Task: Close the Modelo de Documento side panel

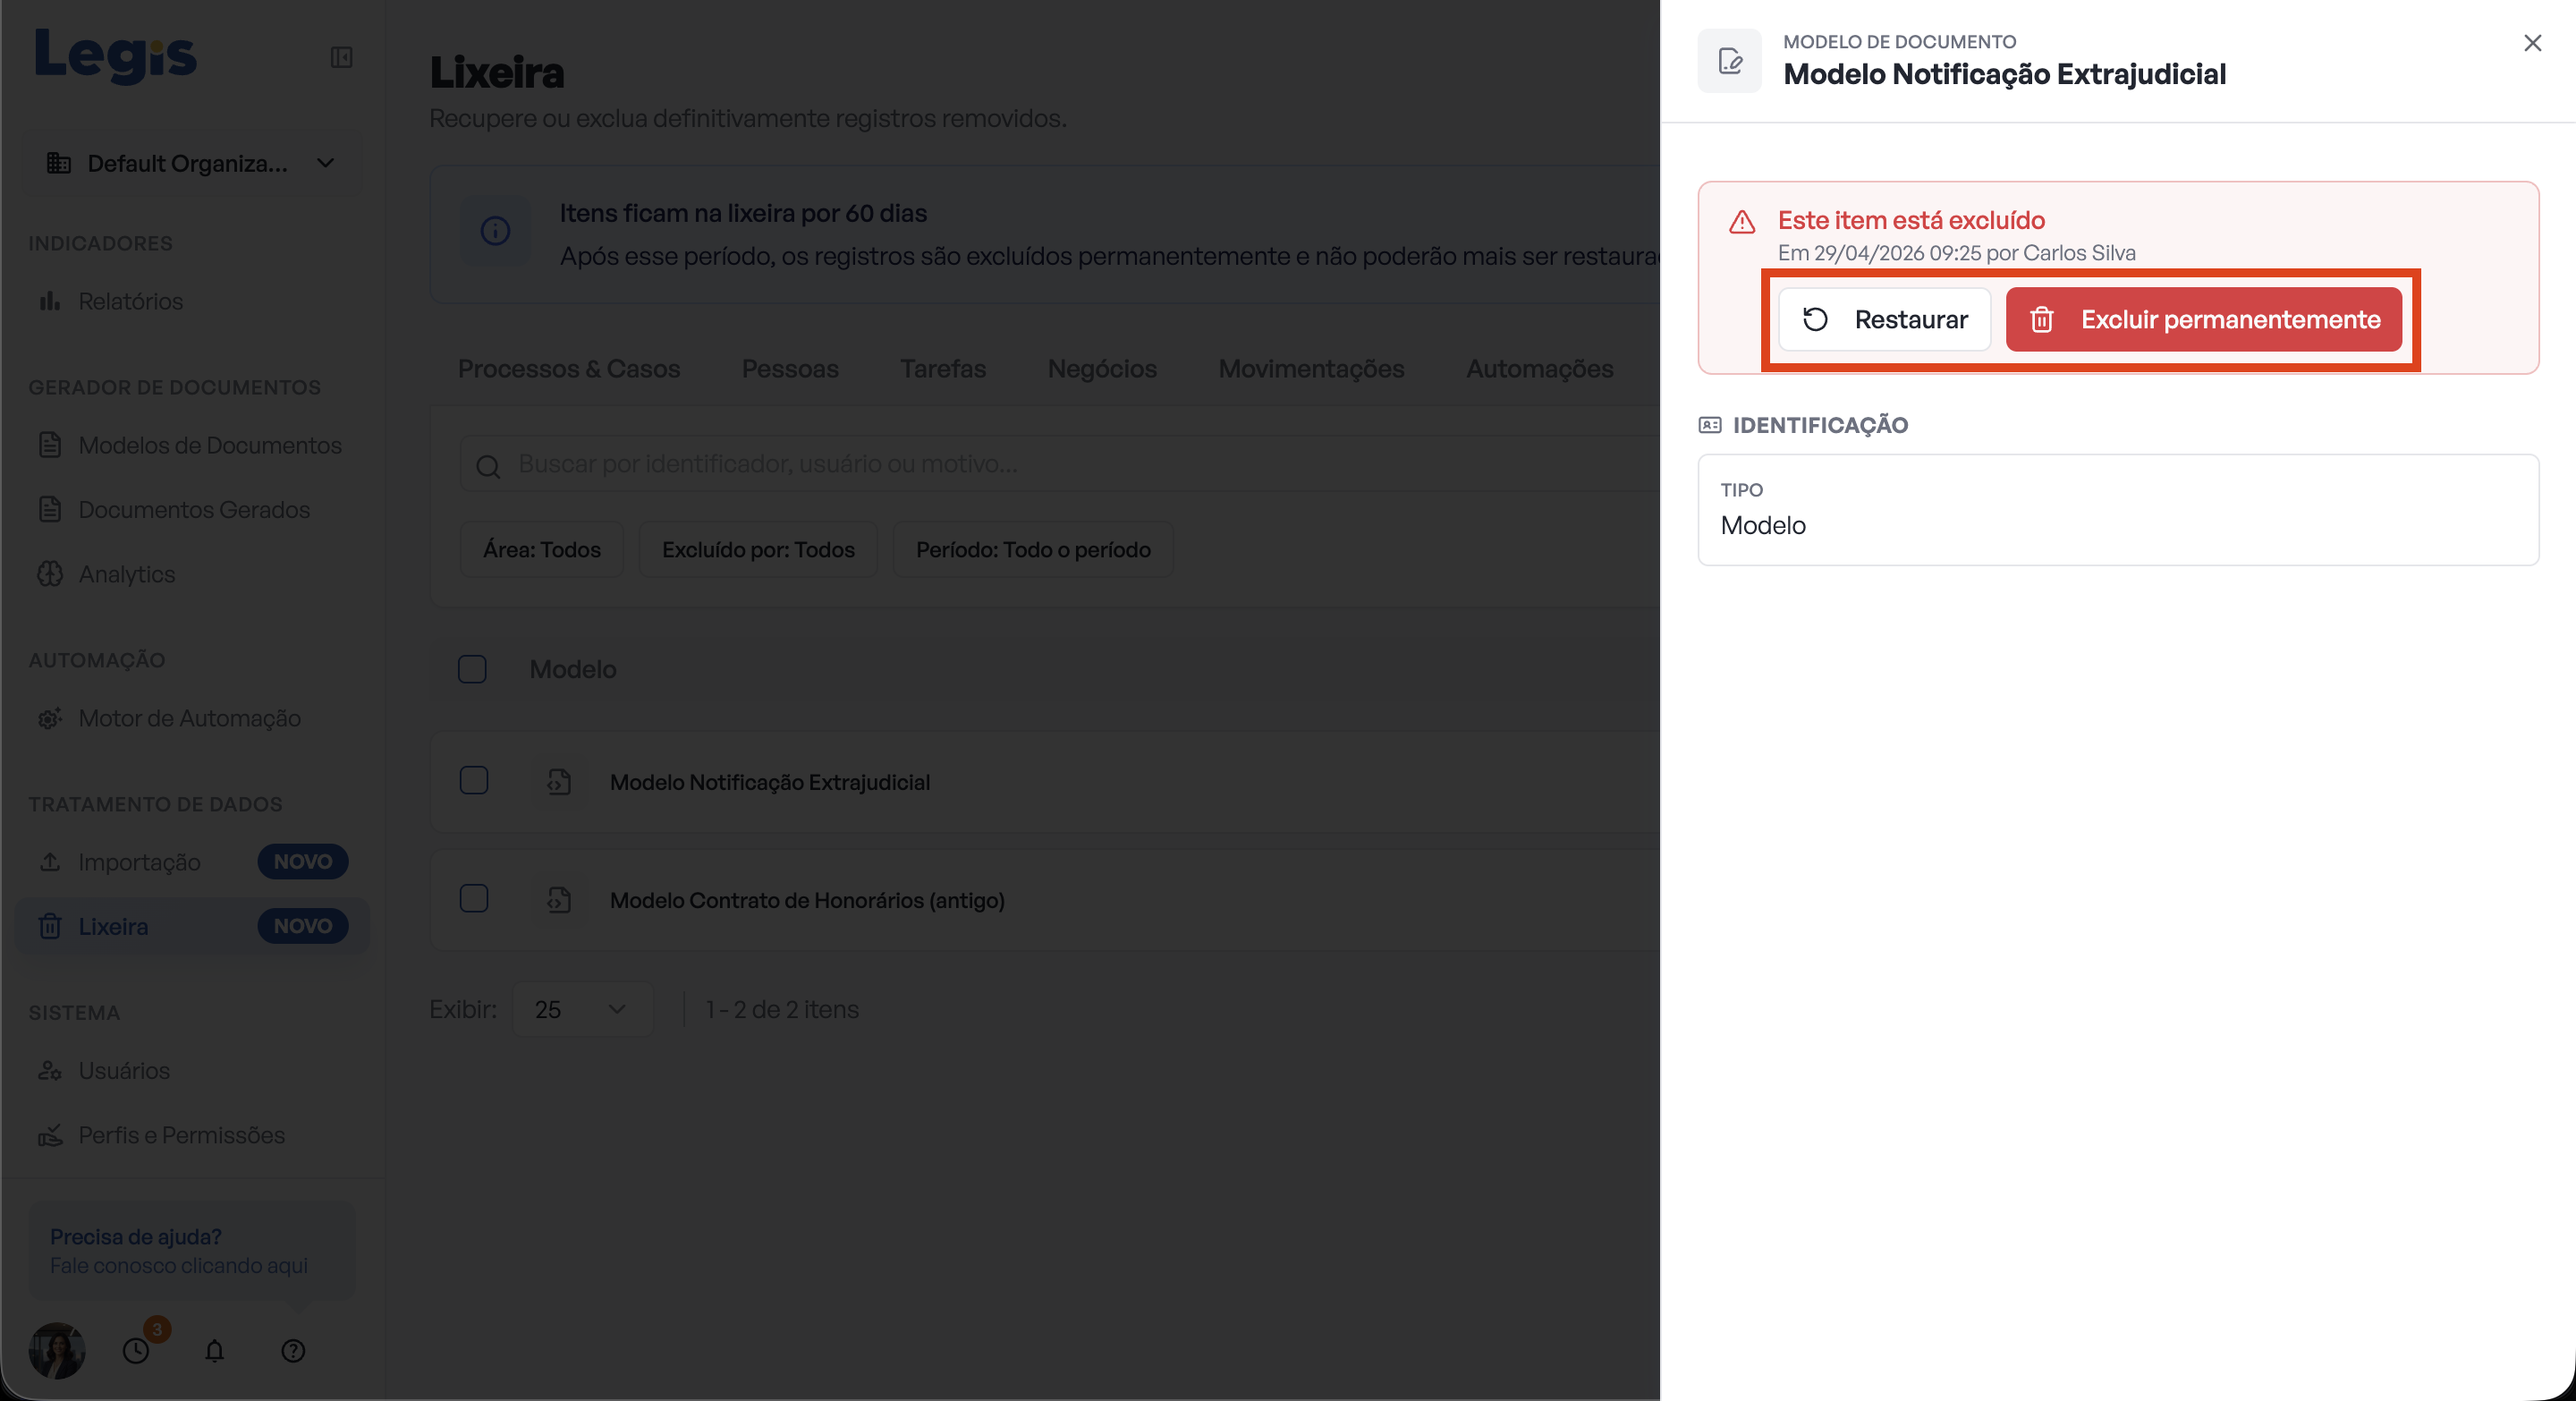Action: [x=2532, y=43]
